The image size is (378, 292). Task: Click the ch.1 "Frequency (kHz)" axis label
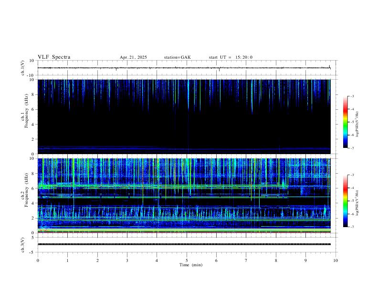coord(26,111)
